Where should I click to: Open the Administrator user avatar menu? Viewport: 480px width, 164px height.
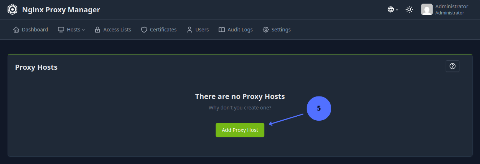click(x=427, y=9)
